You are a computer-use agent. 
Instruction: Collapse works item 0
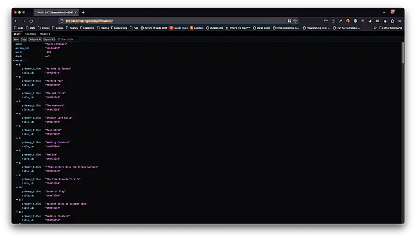click(17, 65)
